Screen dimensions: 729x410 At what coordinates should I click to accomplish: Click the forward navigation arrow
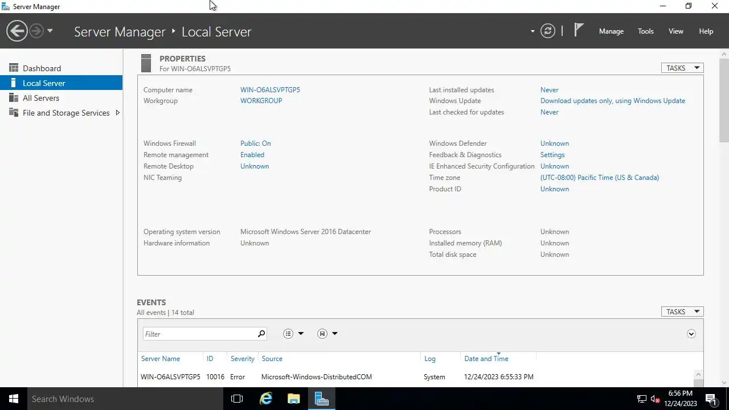coord(36,31)
